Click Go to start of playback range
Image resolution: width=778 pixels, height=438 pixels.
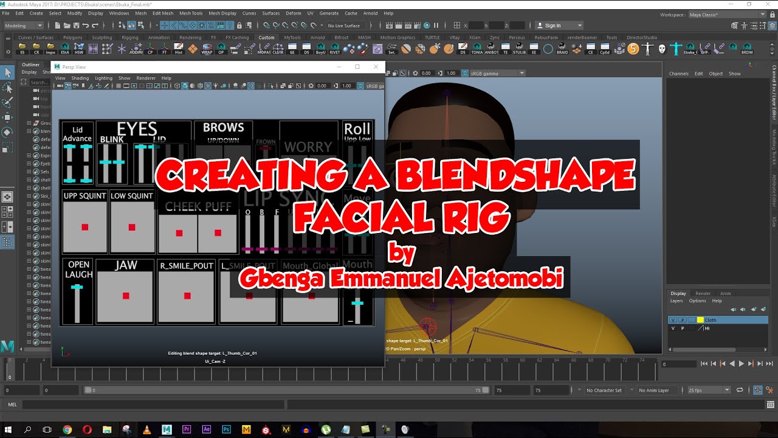click(x=704, y=364)
